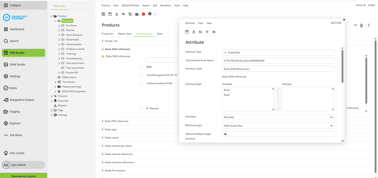The height and width of the screenshot is (178, 378).
Task: Click Collapse to shrink the sidebar
Action: pos(15,5)
